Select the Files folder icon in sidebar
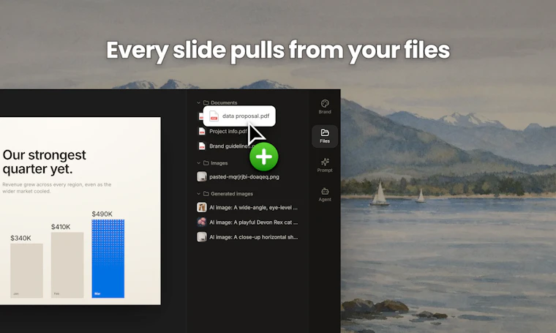556x333 pixels. click(x=325, y=132)
